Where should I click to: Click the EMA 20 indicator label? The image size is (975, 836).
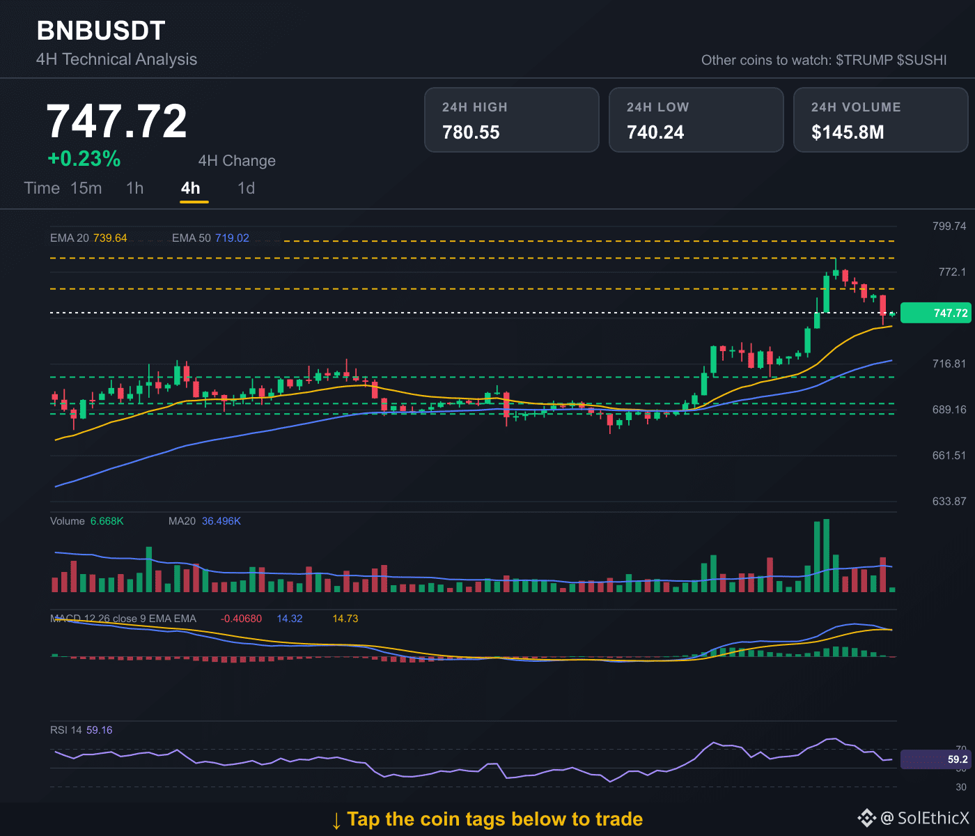coord(88,238)
